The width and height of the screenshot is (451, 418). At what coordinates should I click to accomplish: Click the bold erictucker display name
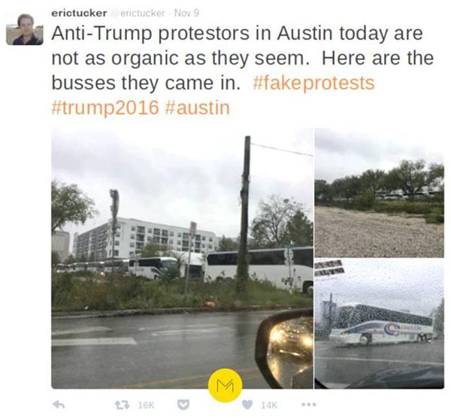point(79,14)
